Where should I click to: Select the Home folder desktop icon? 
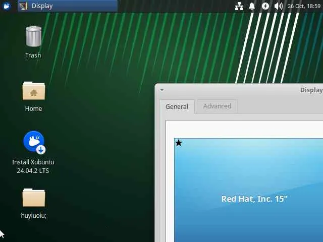coord(34,97)
